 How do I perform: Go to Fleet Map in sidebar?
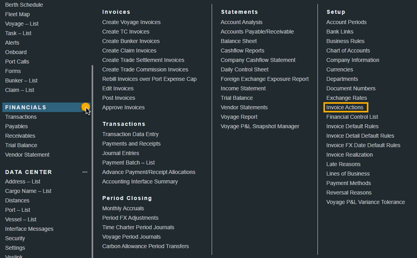(x=17, y=14)
